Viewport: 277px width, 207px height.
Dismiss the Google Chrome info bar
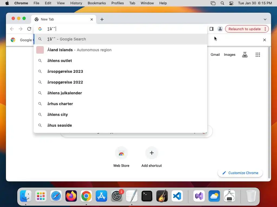coord(265,40)
